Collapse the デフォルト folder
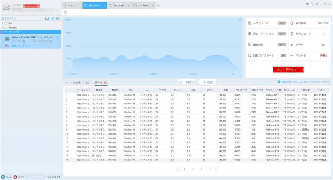The height and width of the screenshot is (180, 333). click(x=2, y=32)
